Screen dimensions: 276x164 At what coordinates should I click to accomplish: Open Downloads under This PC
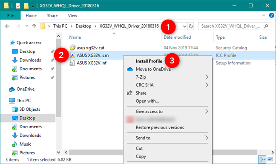point(30,135)
